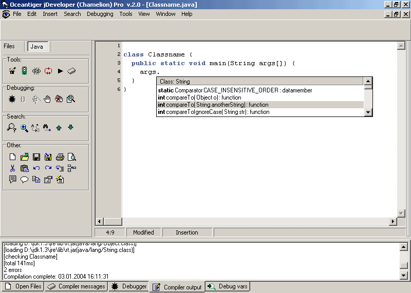Click the eye application icon in menu bar
The width and height of the screenshot is (411, 293).
click(x=6, y=14)
